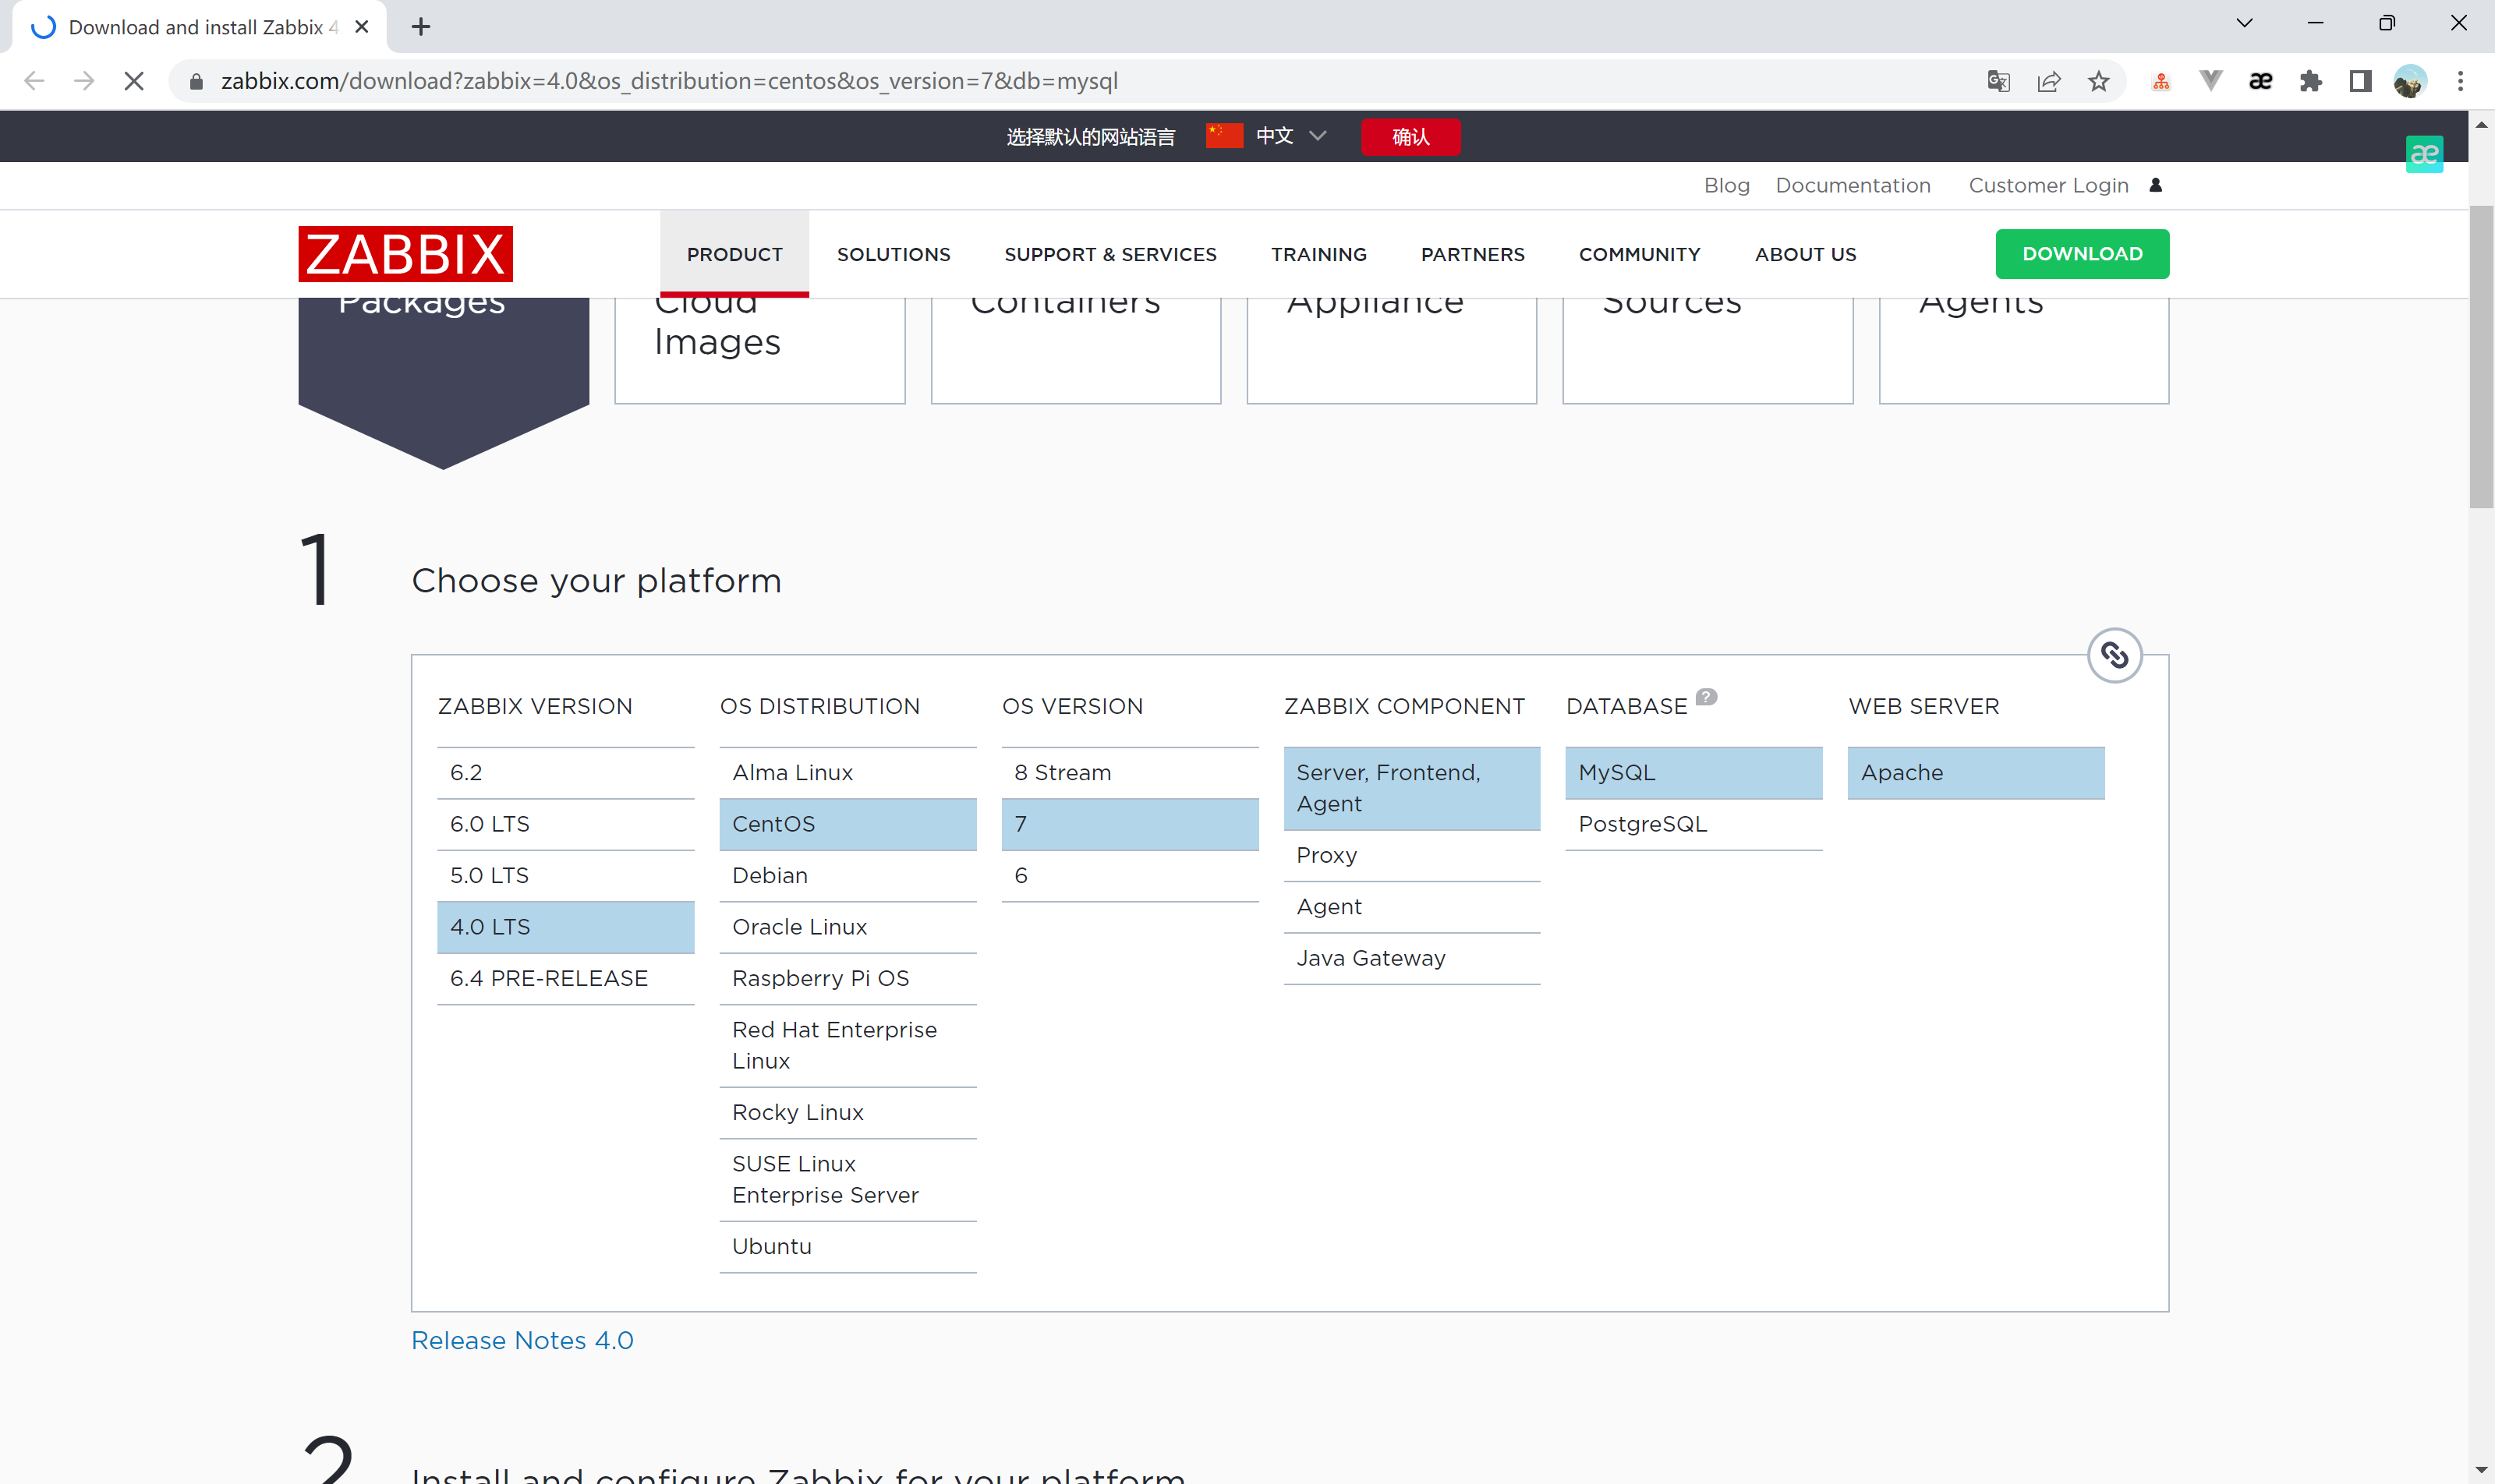This screenshot has width=2495, height=1484.
Task: Open SUPPORT & SERVICES menu
Action: coord(1110,254)
